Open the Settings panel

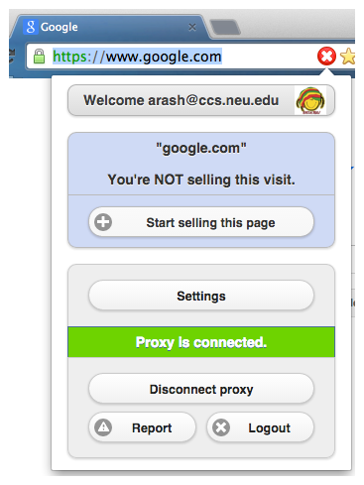point(201,296)
